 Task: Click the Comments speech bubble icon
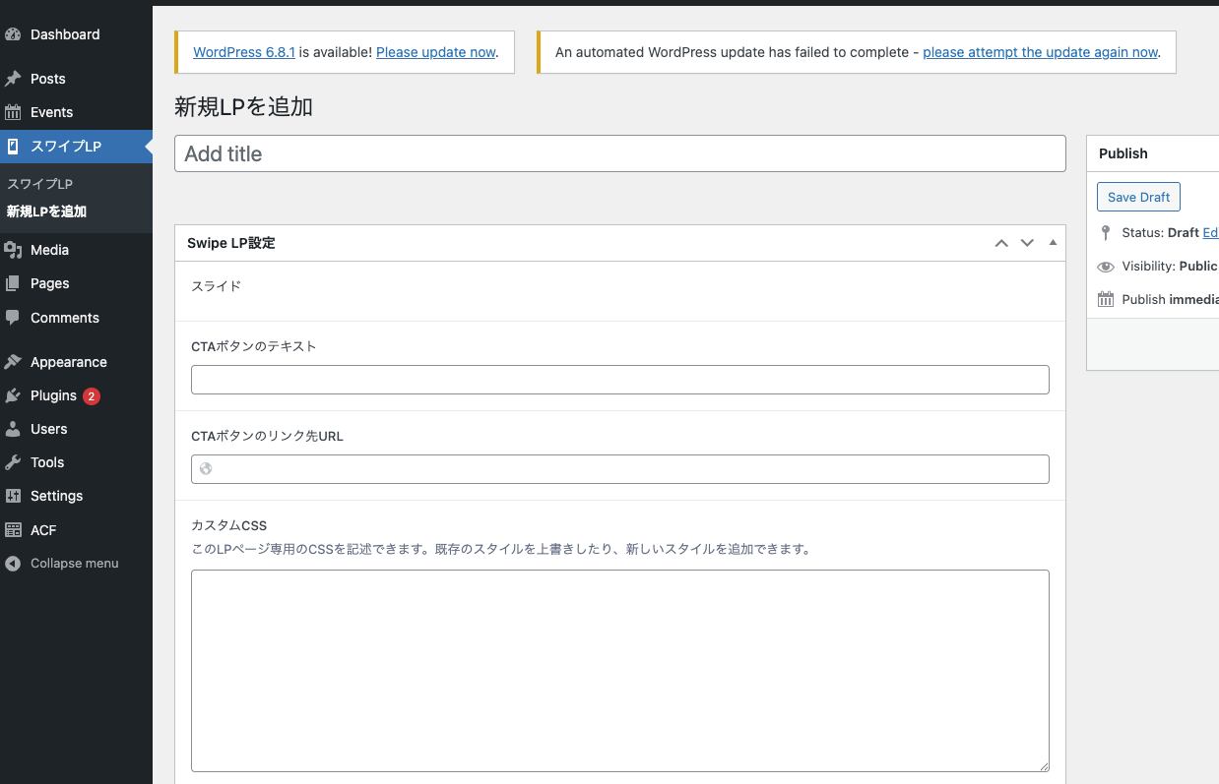(x=13, y=318)
